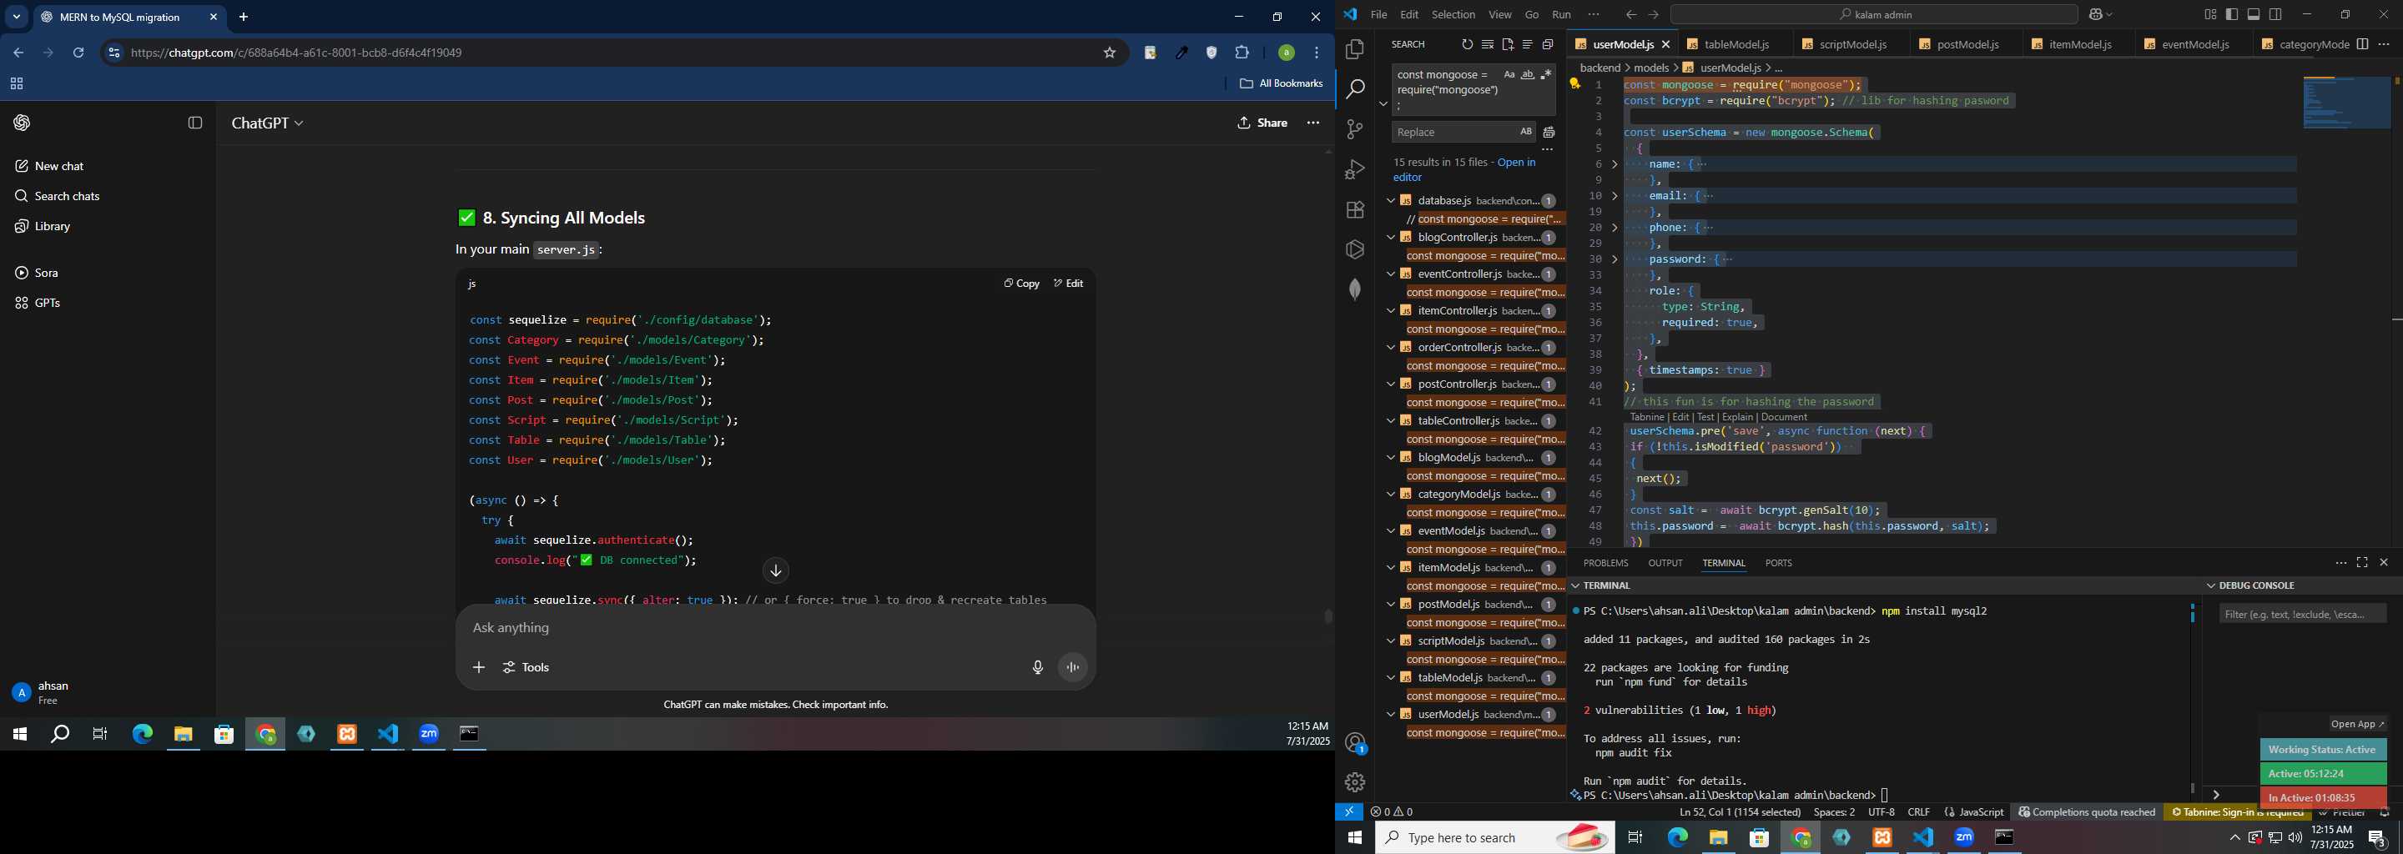Open the View menu in VS Code

(1500, 15)
